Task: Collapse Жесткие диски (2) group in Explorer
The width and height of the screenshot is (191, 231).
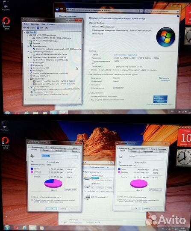Action: coord(83,172)
